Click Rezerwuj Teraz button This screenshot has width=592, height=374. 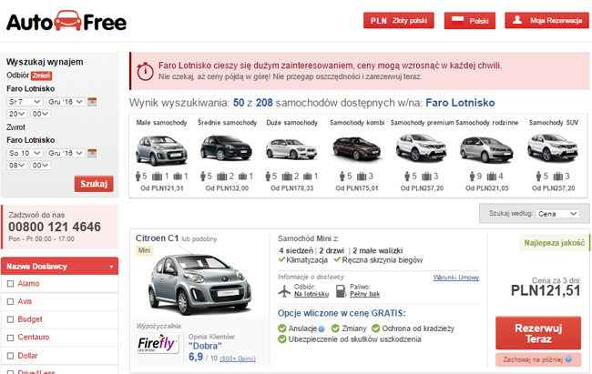click(538, 333)
